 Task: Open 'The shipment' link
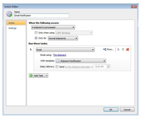coord(60,55)
